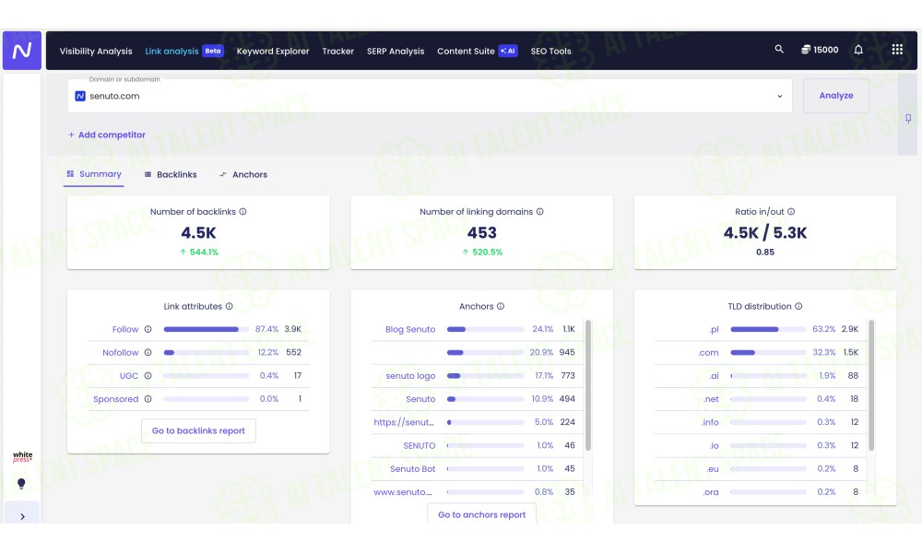The image size is (922, 553).
Task: Expand the left sidebar with the chevron
Action: click(22, 516)
